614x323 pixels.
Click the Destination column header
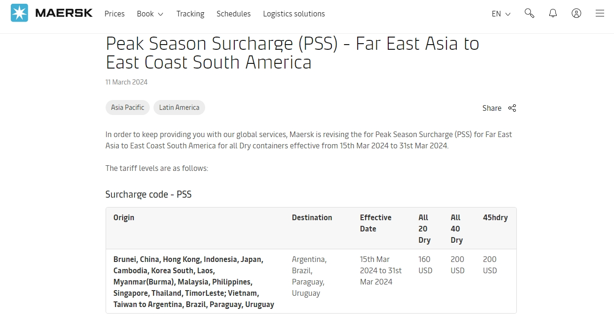(x=312, y=217)
